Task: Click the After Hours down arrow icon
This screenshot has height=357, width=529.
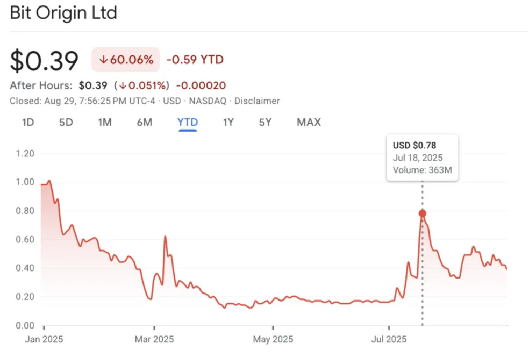Action: 123,85
